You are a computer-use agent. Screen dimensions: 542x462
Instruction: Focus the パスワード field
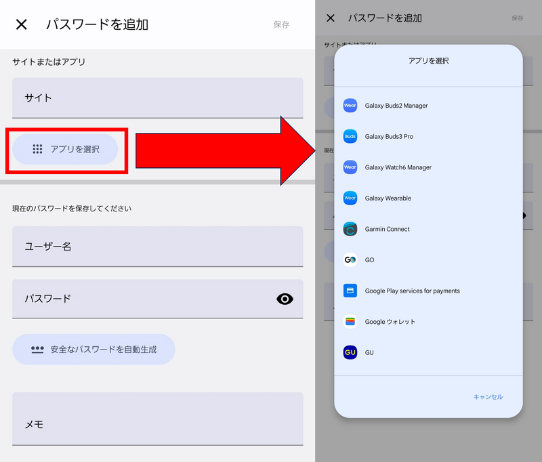[158, 299]
